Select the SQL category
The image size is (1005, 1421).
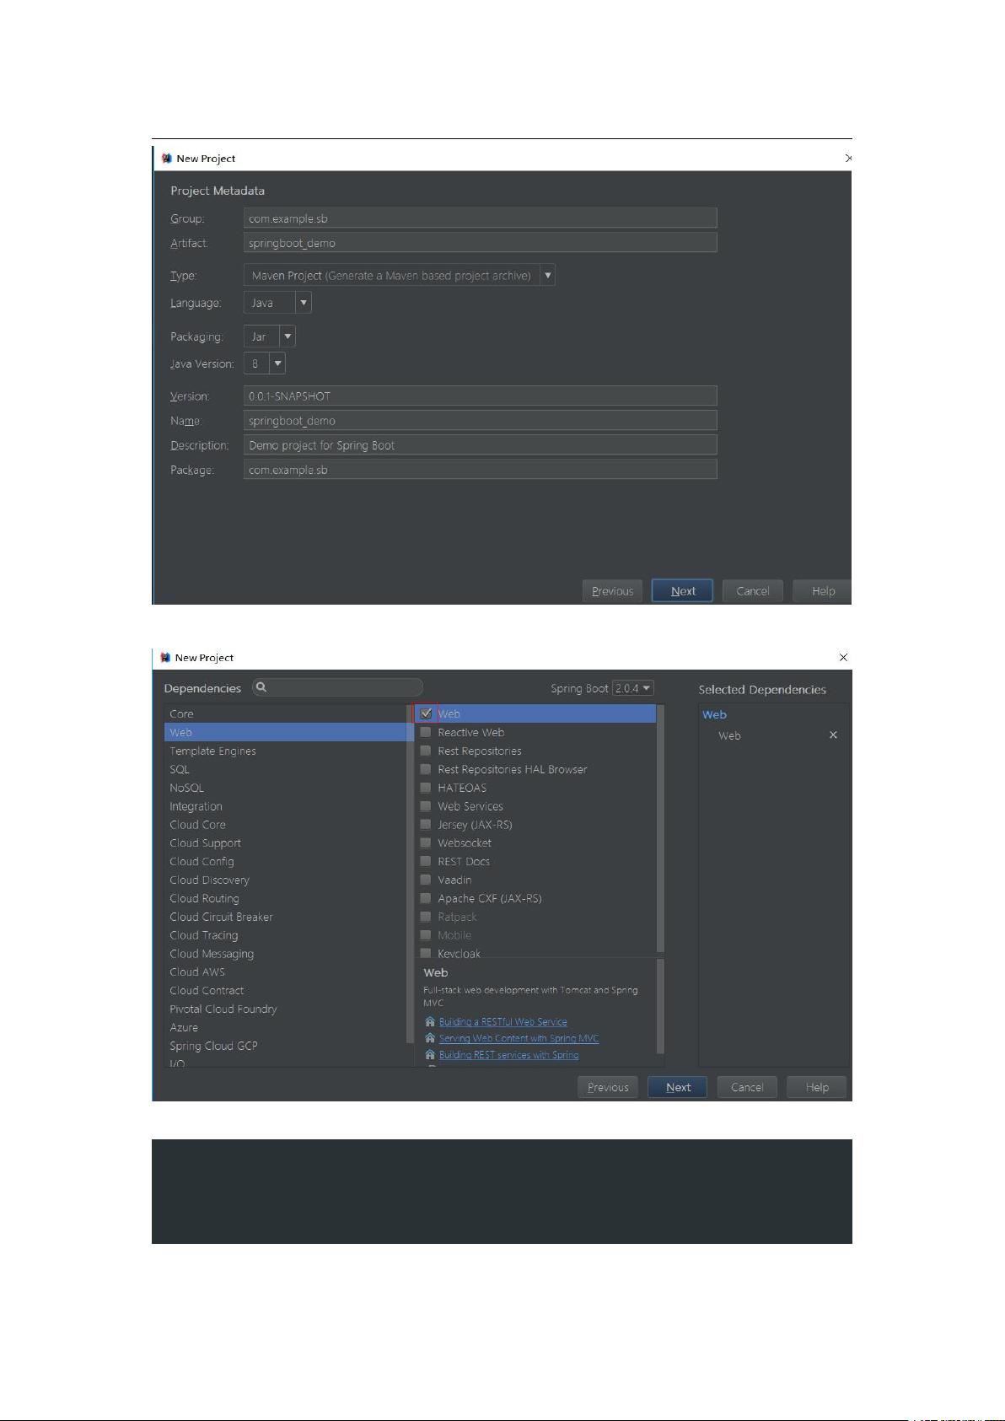(285, 769)
